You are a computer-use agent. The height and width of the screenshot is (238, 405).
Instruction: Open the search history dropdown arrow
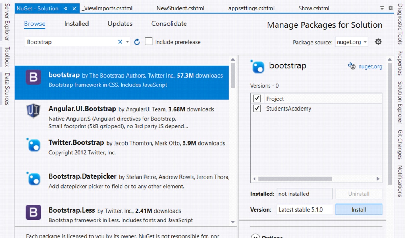(127, 42)
